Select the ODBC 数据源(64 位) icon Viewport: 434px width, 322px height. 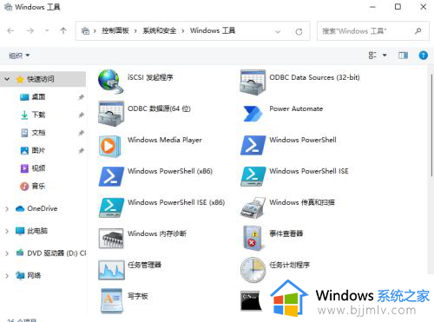pyautogui.click(x=111, y=114)
